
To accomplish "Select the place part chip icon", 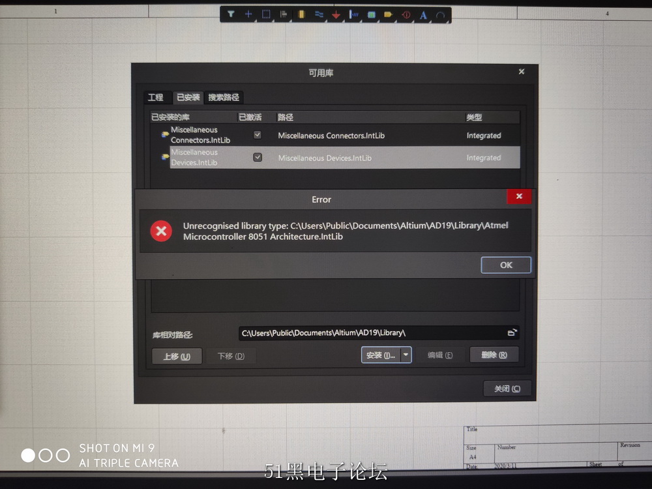I will 301,15.
